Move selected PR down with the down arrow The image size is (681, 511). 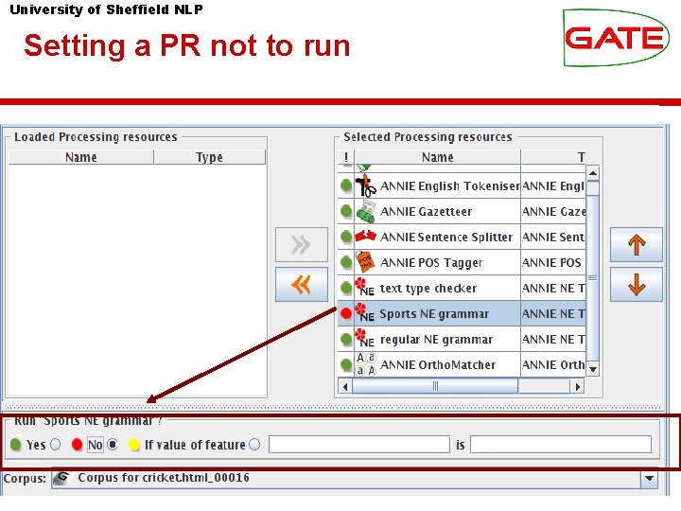coord(637,285)
